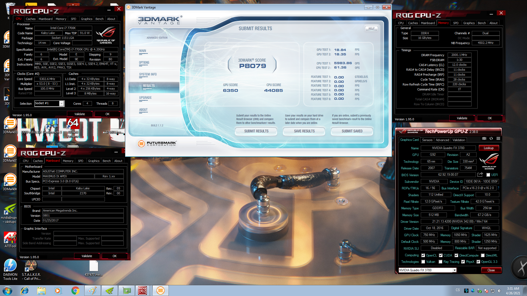Open SYSTEM INFO in 3DMark Vantage sidebar
Screen dimensions: 527x296
tap(148, 74)
